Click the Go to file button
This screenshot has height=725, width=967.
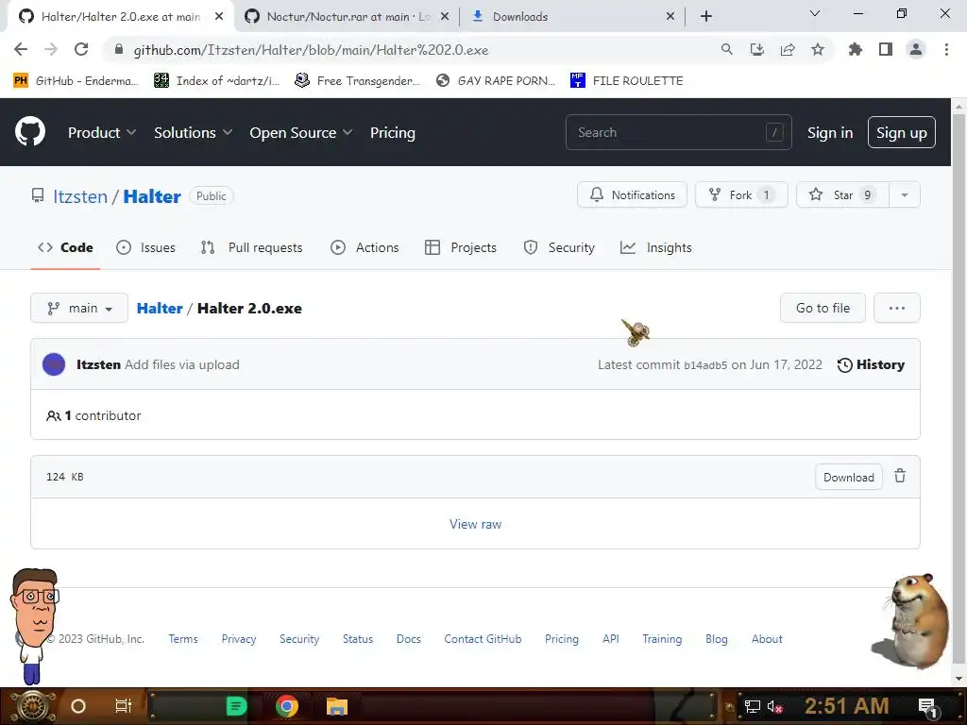pyautogui.click(x=823, y=308)
